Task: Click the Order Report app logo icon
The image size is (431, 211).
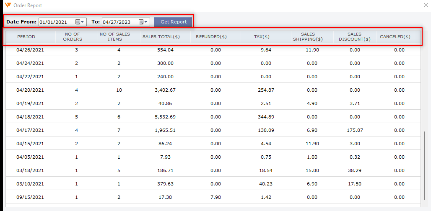Action: pos(8,5)
